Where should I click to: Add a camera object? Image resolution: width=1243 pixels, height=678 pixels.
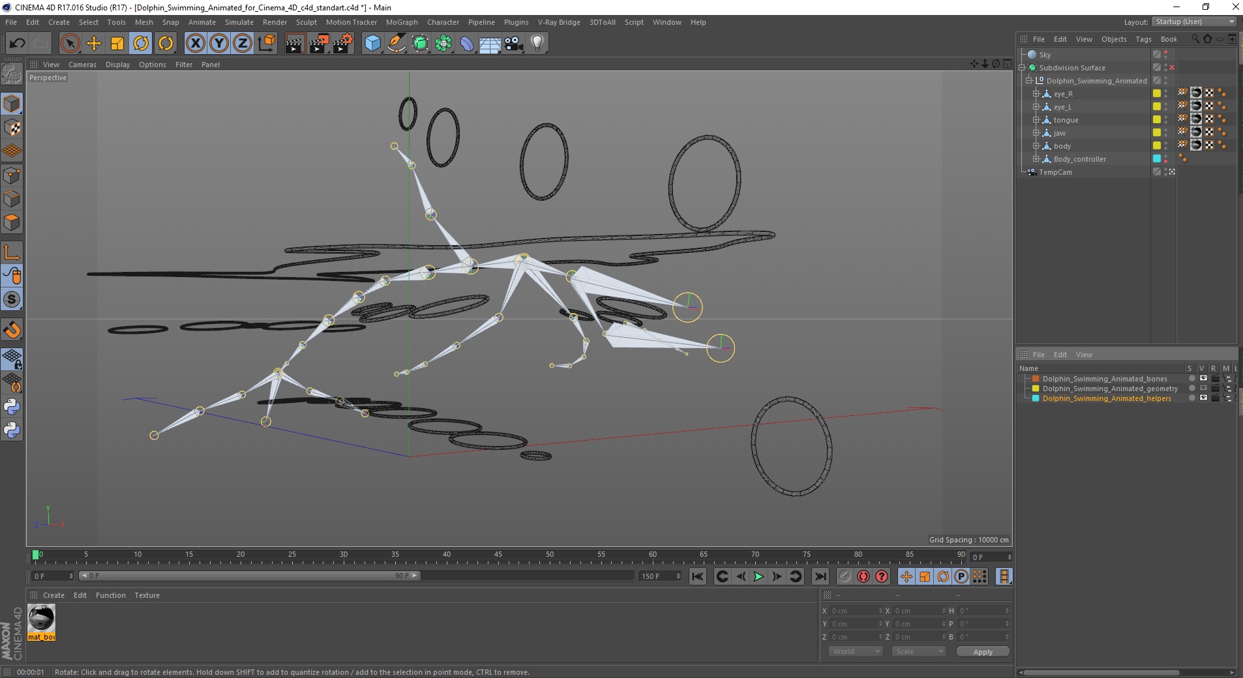pyautogui.click(x=513, y=44)
